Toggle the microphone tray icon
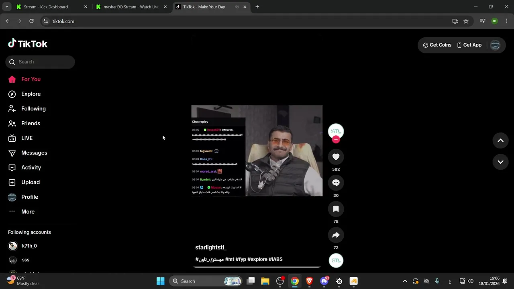Screen dimensions: 514x289 pos(437,281)
